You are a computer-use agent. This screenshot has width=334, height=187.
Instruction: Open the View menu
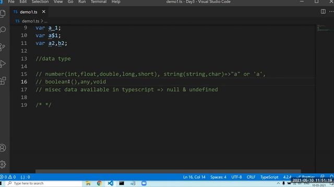[58, 2]
